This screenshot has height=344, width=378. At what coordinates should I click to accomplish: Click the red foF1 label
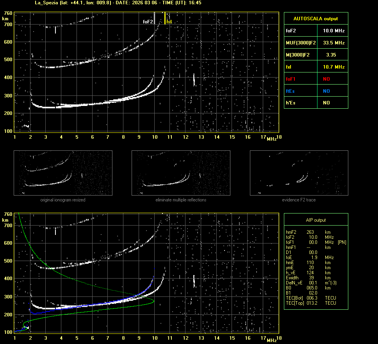(291, 79)
